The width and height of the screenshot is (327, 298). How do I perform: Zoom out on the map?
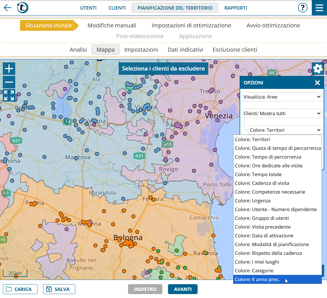tap(9, 82)
